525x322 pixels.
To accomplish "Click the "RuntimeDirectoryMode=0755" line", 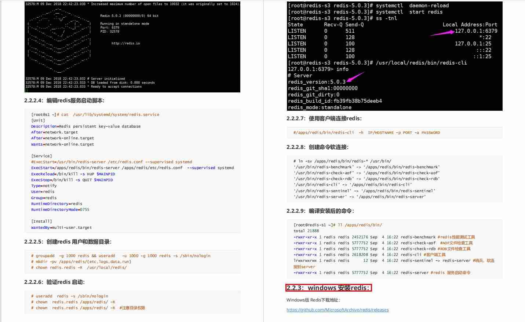I will pyautogui.click(x=60, y=209).
